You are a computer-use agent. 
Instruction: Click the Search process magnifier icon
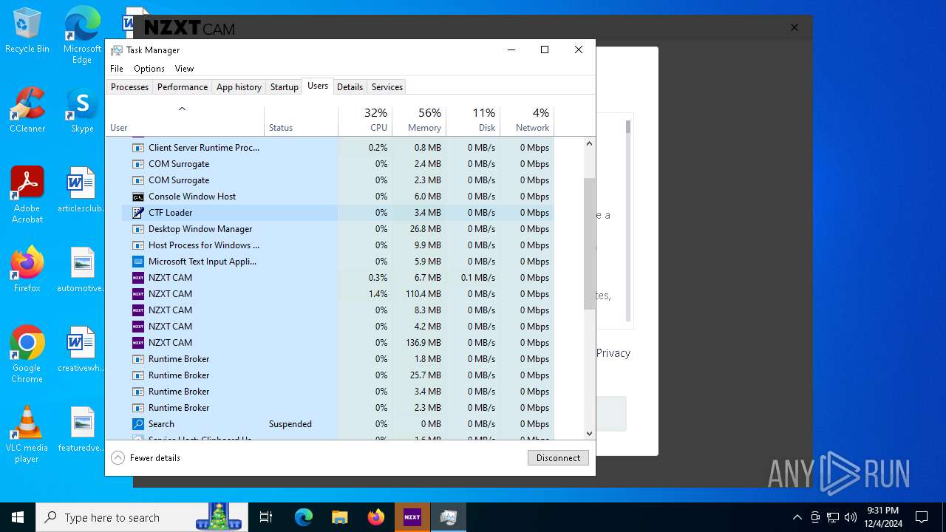pos(137,424)
